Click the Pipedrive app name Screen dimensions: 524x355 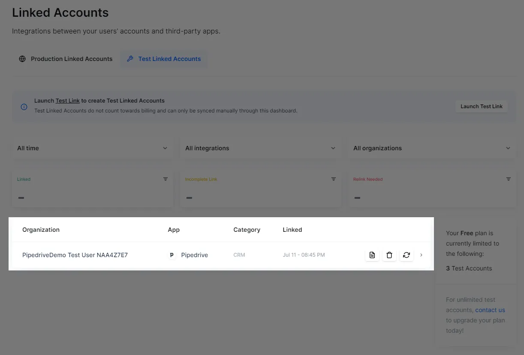195,255
